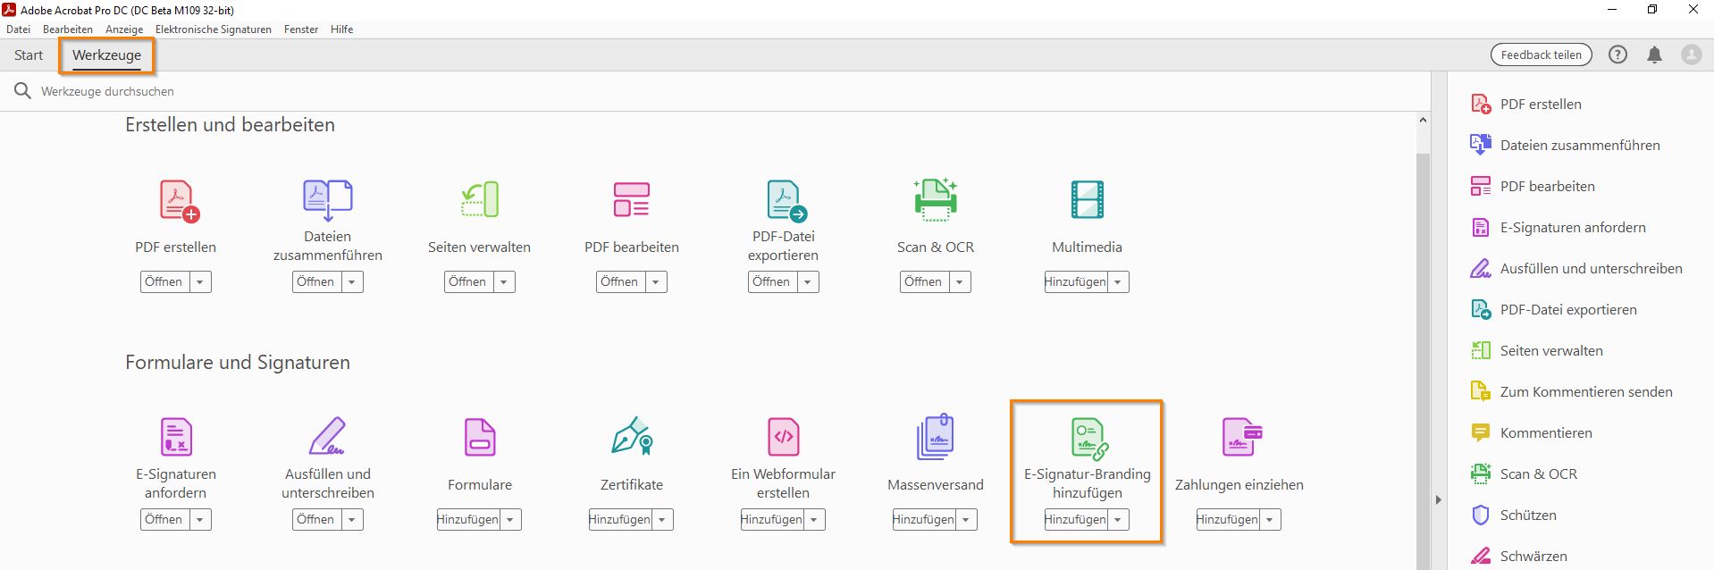This screenshot has height=570, width=1714.
Task: Open Zum Kommentieren senden in sidebar
Action: pos(1571,391)
